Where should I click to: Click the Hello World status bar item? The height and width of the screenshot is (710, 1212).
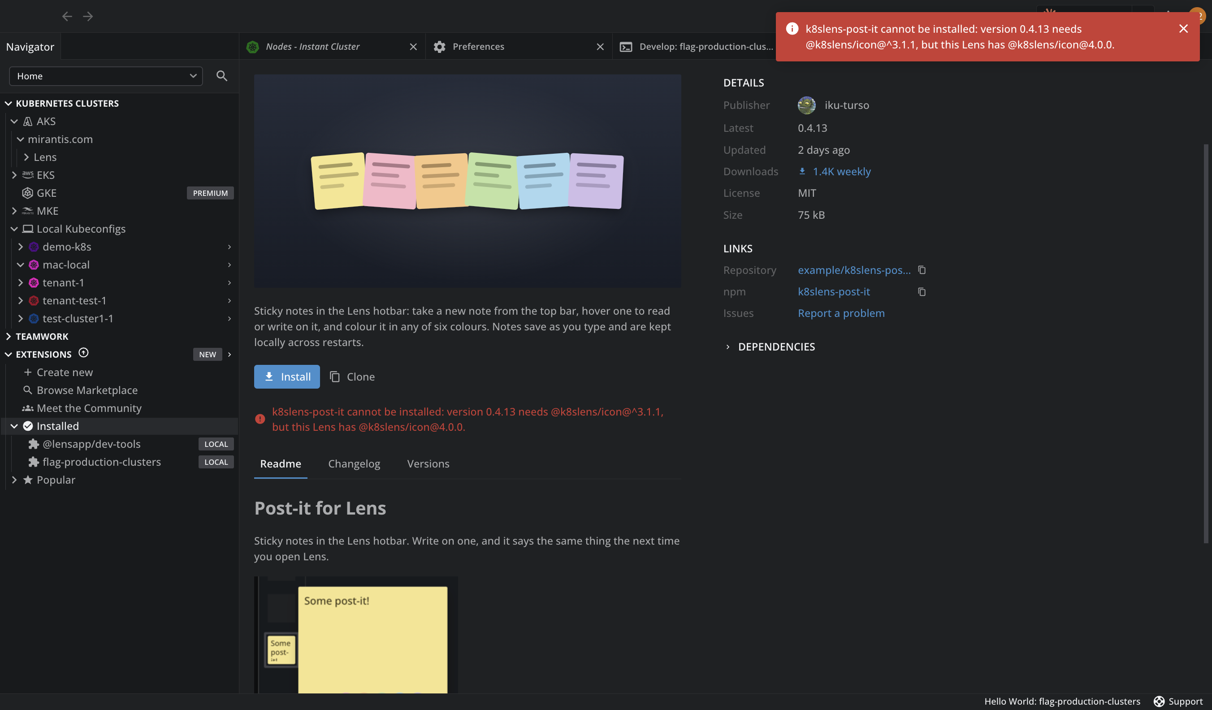point(1062,701)
